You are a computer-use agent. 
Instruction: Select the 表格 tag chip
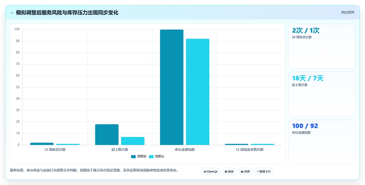coord(229,171)
